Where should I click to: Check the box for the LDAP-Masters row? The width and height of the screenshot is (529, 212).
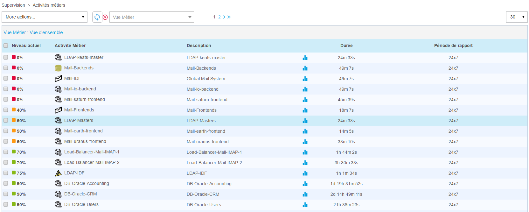tap(6, 121)
